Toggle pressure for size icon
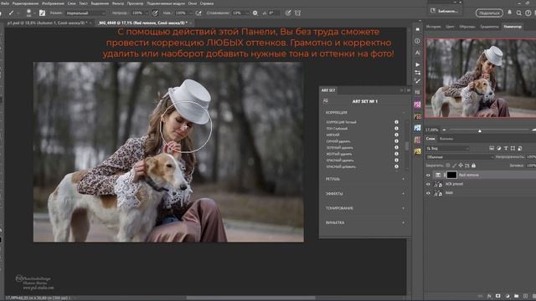Screen dimensions: 536x301 point(288,13)
